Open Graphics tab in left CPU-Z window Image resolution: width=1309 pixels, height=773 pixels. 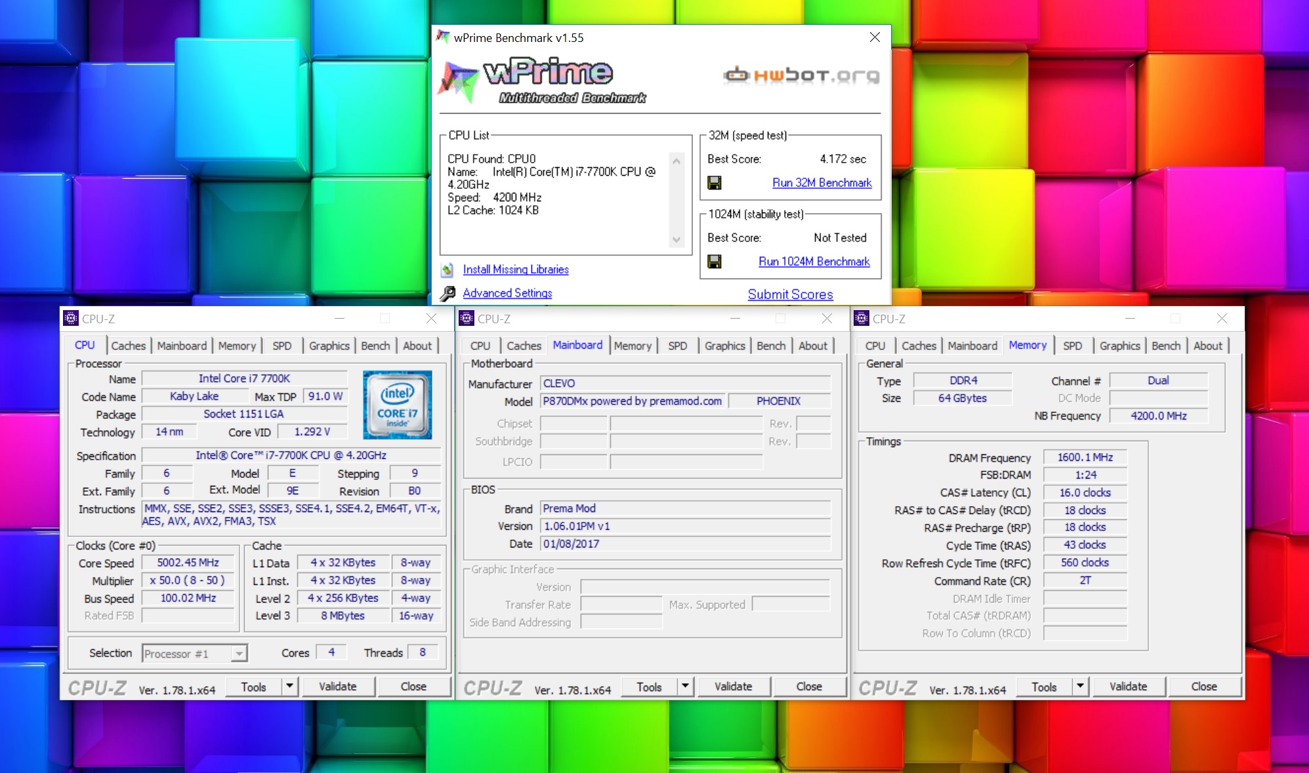point(329,346)
